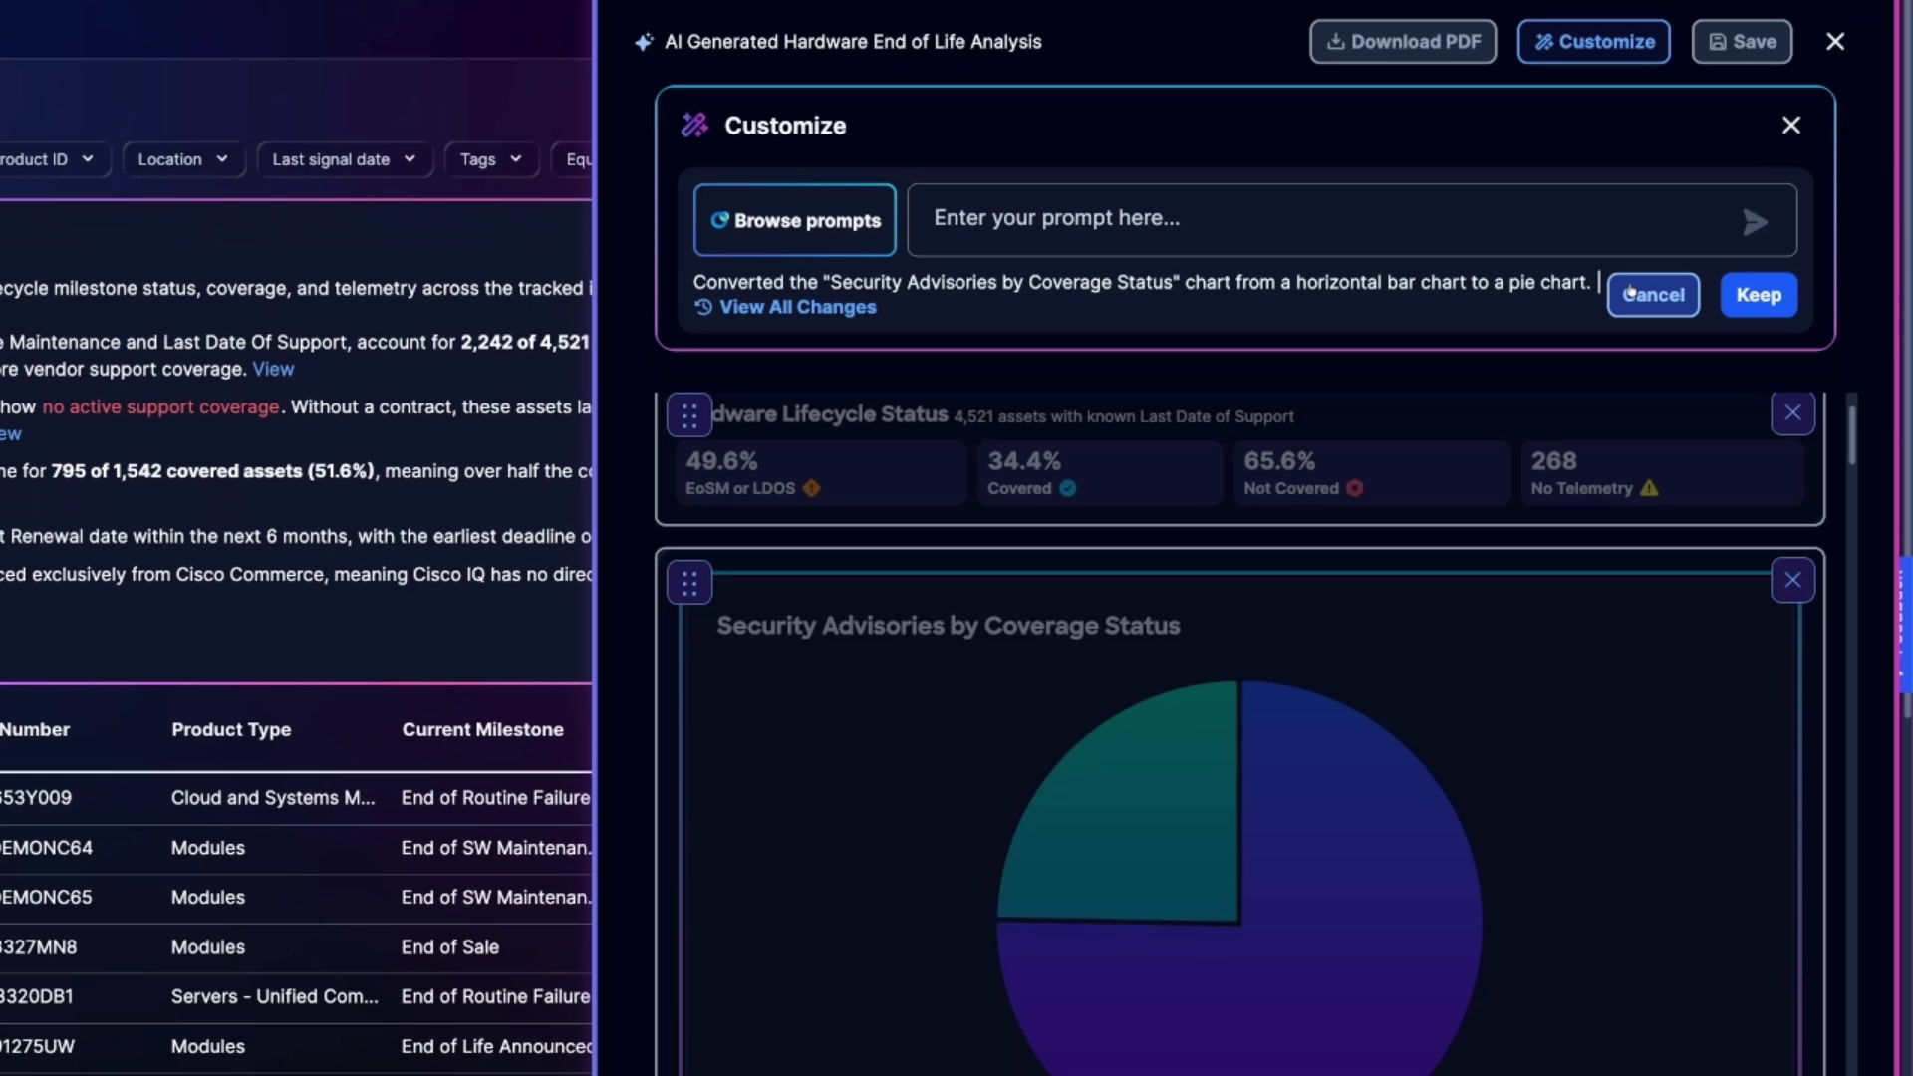Open the Tags filter dropdown
This screenshot has width=1913, height=1076.
tap(492, 159)
